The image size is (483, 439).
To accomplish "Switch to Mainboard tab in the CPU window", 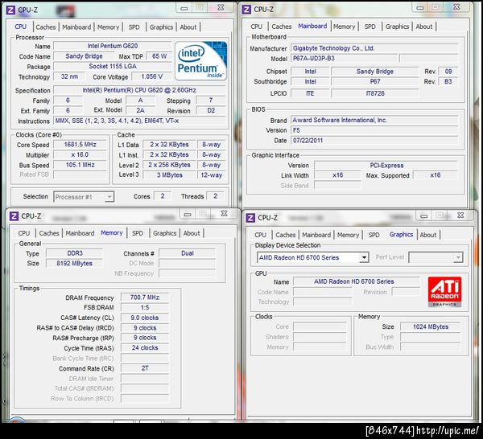I will 76,27.
